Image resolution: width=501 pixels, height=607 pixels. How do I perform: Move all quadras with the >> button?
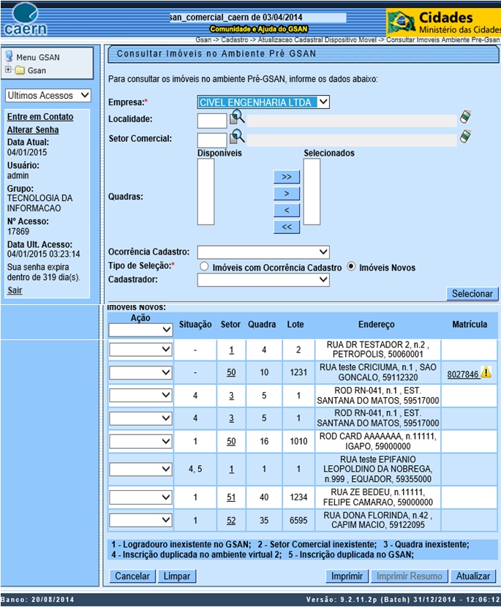[287, 177]
